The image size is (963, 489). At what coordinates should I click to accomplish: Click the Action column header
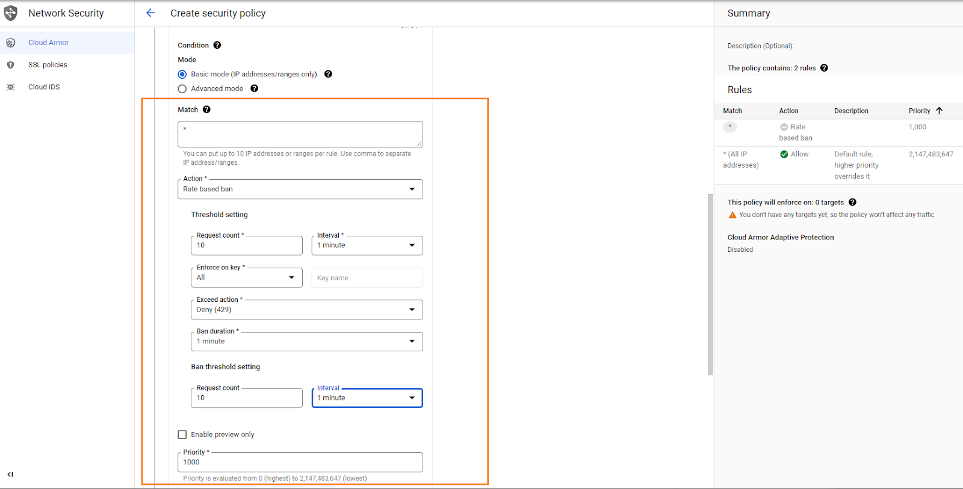pos(788,111)
